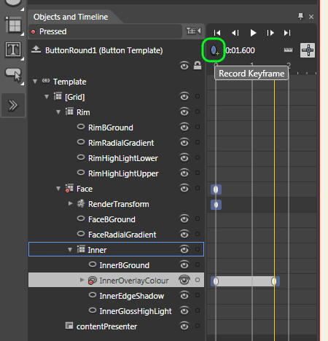This screenshot has width=328, height=341.
Task: Click the Record Keyframe button
Action: 214,50
